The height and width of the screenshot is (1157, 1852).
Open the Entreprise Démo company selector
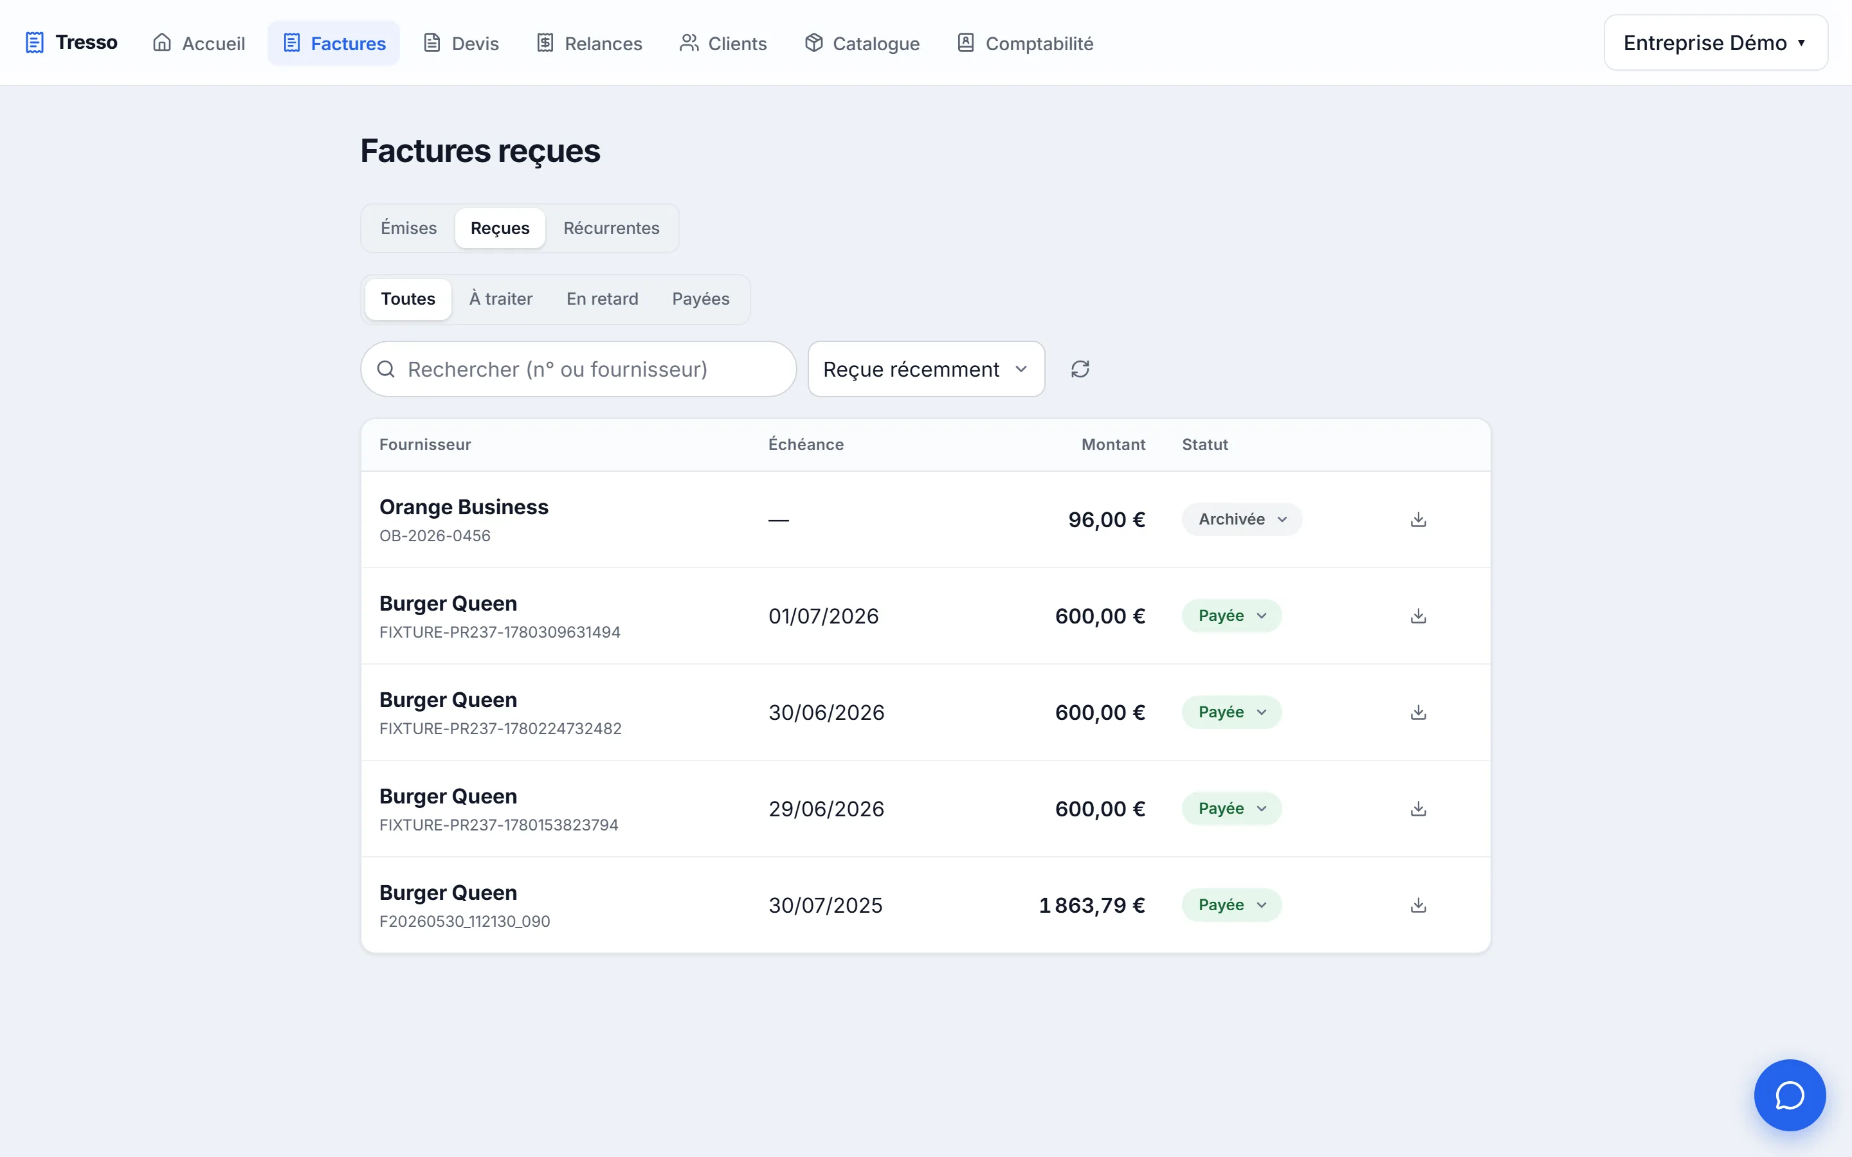pos(1716,43)
